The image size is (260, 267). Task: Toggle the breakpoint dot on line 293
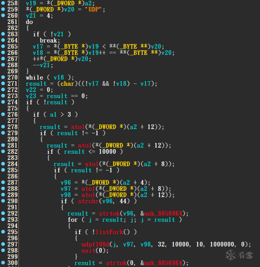coord(3,219)
